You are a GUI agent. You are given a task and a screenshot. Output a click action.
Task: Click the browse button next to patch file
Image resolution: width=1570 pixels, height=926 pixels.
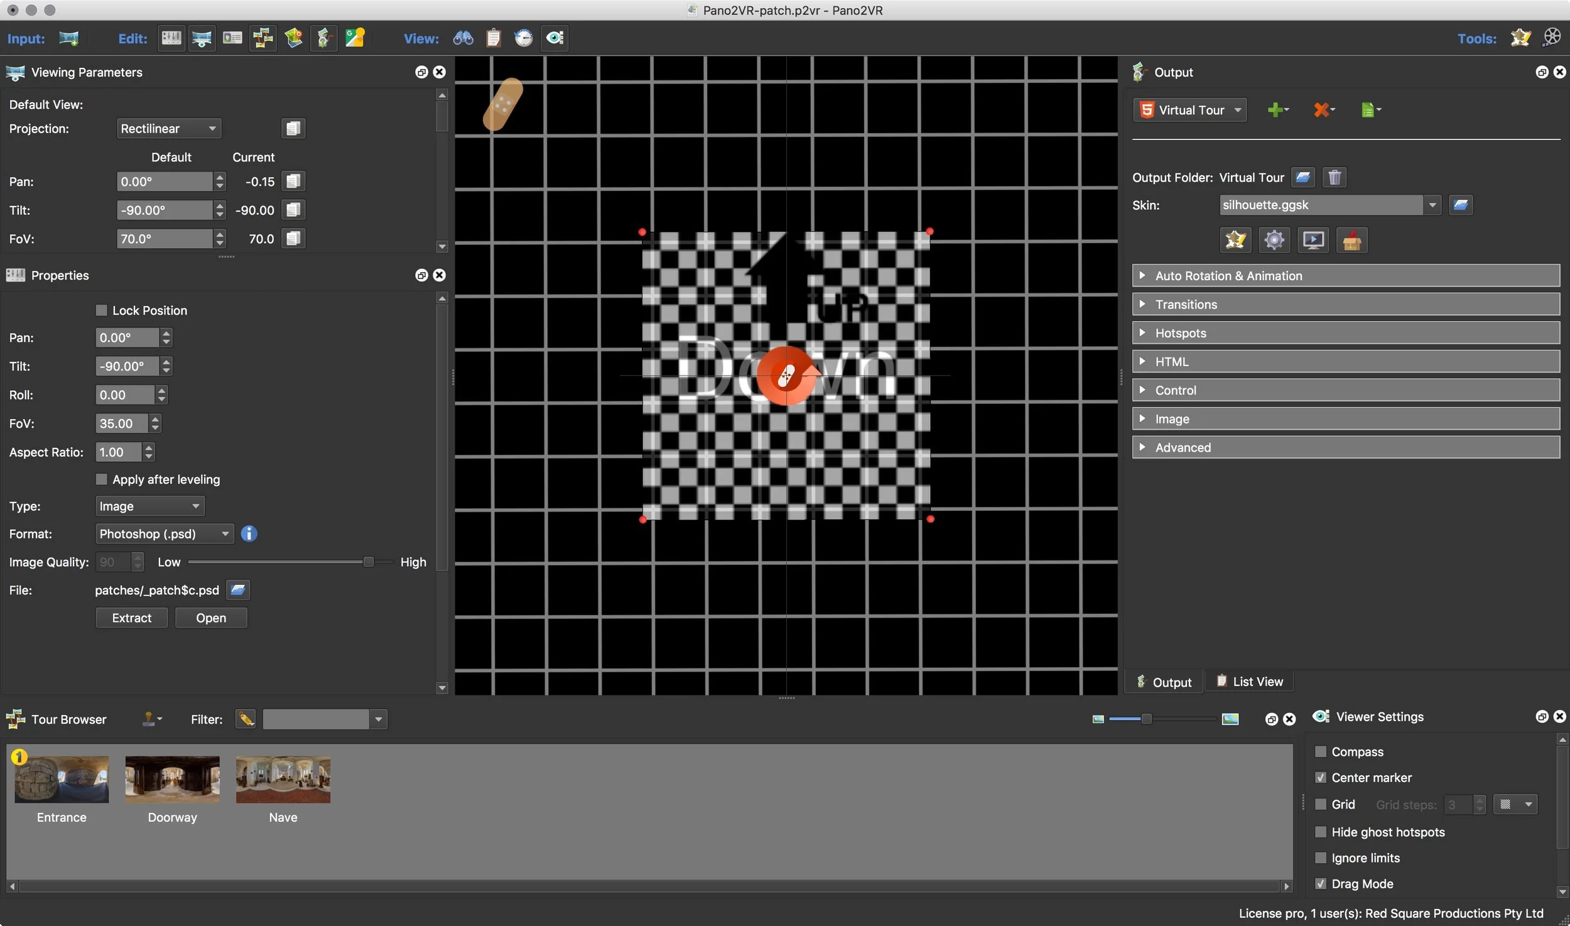[237, 590]
